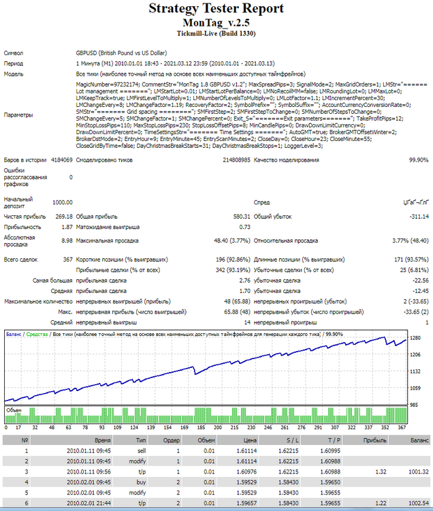Click relative drawdown value 3.77% (48.40)
The height and width of the screenshot is (511, 433).
tap(411, 241)
